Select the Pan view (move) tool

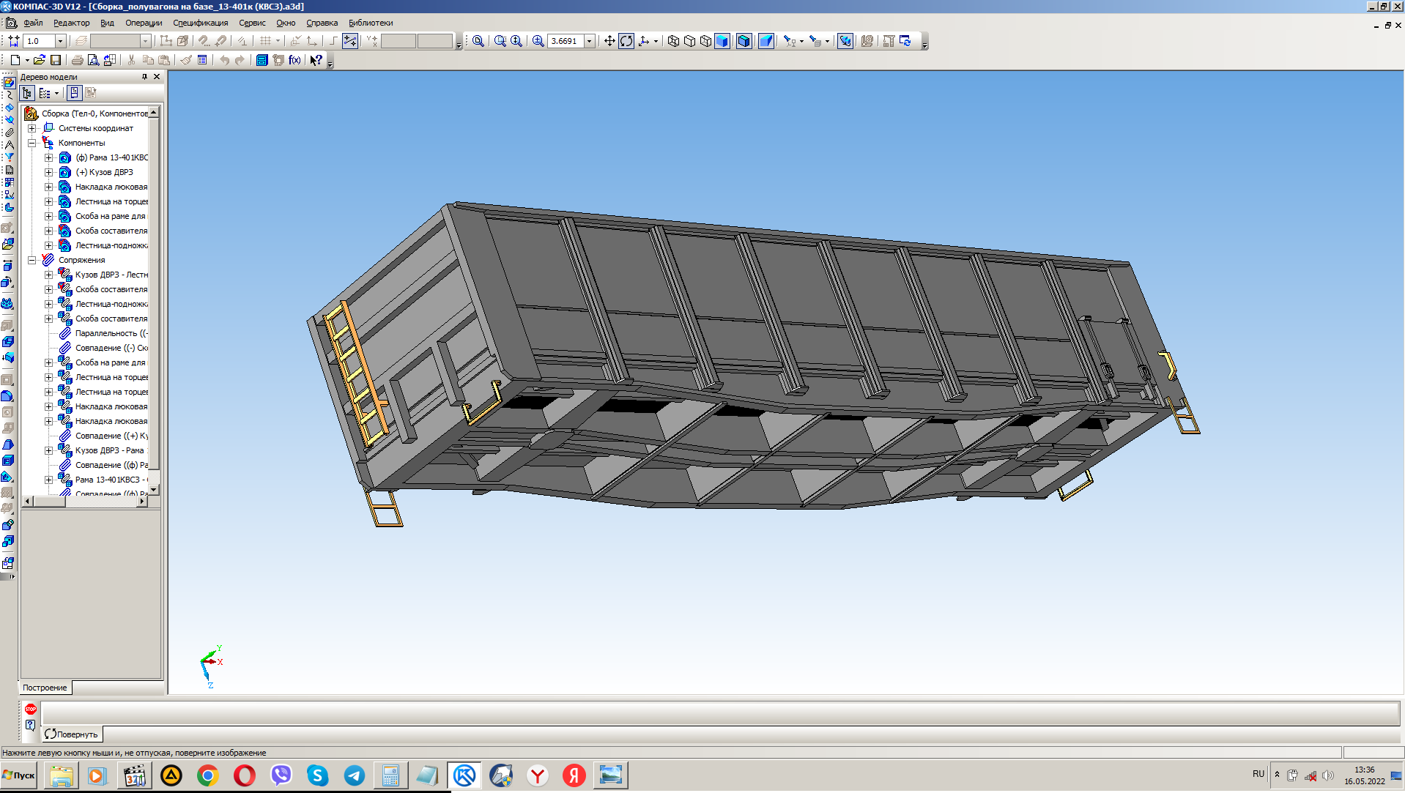(609, 41)
